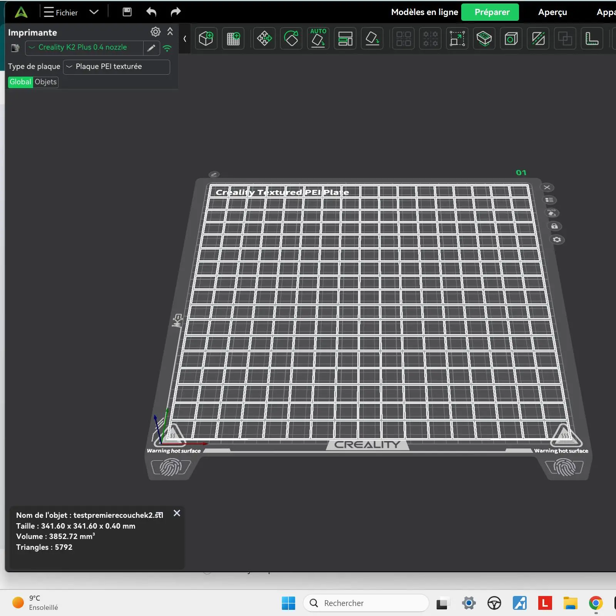Open the blue-and-white app icon on taskbar
The image size is (616, 616).
point(520,603)
